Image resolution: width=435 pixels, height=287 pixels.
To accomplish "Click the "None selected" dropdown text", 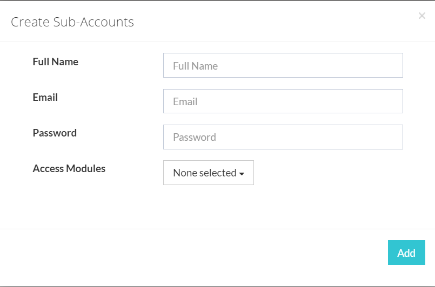I will pyautogui.click(x=204, y=173).
